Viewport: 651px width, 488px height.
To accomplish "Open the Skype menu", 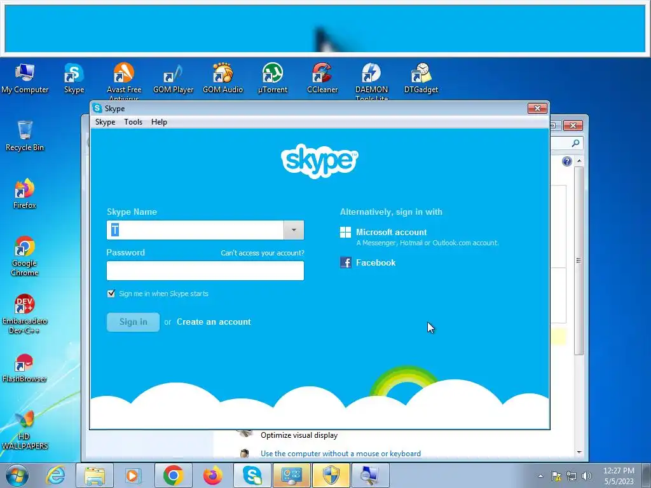I will point(105,122).
